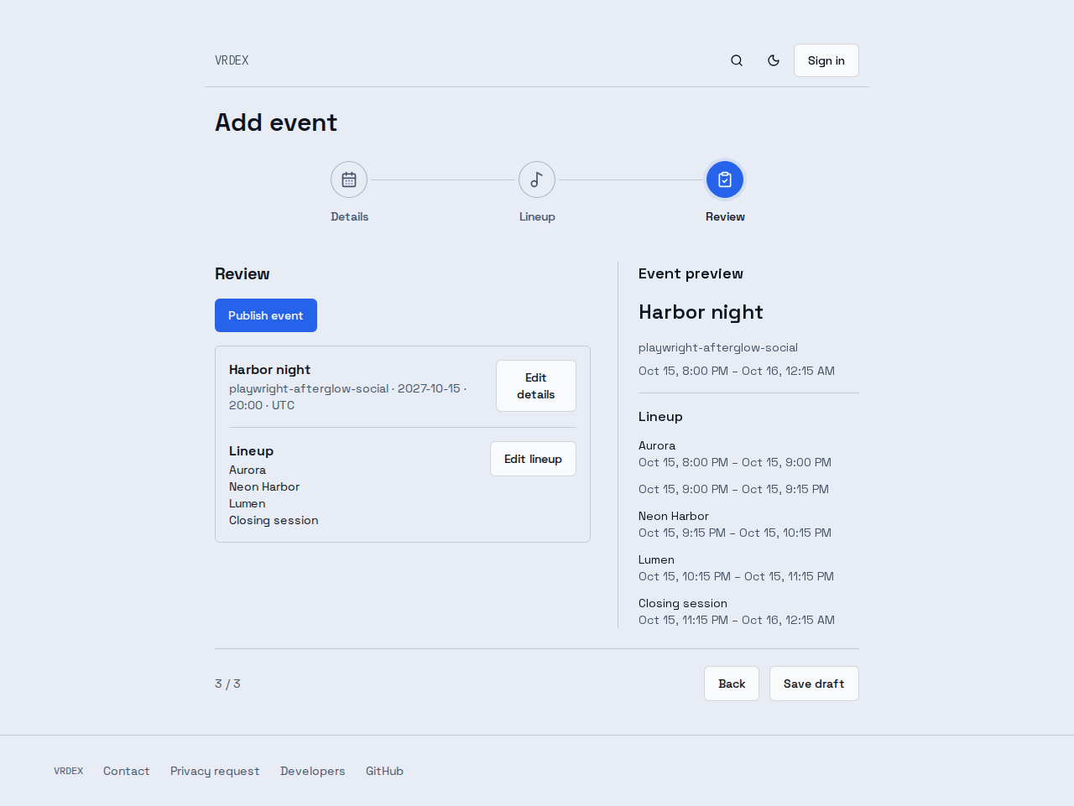Screen dimensions: 1074x806
Task: Click the 3 / 3 step counter
Action: (x=227, y=684)
